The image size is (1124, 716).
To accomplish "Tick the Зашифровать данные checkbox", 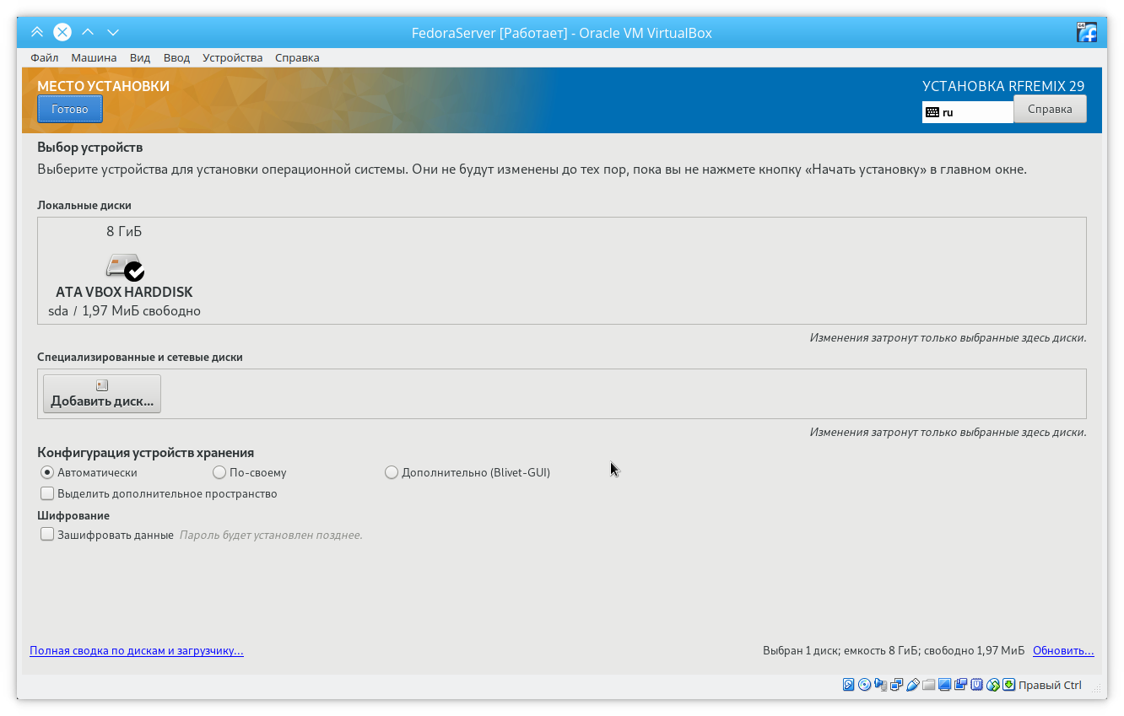I will (47, 535).
